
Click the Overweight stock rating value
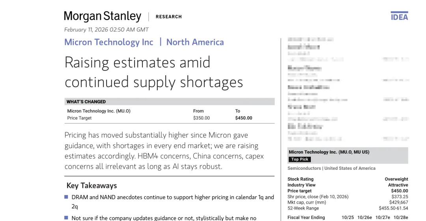tap(396, 179)
